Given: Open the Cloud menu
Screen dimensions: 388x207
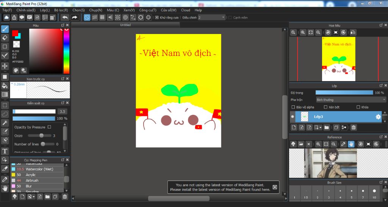Looking at the screenshot, I should point(186,10).
